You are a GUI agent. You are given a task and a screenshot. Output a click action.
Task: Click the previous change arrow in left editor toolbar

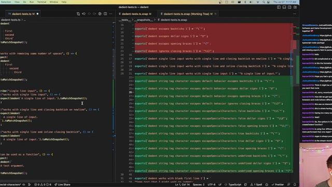(89, 14)
